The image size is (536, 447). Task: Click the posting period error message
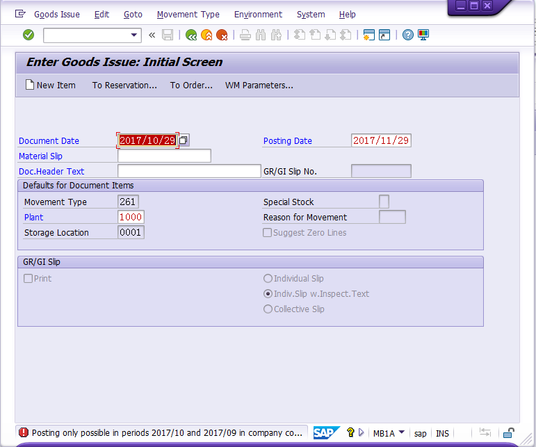tap(167, 433)
